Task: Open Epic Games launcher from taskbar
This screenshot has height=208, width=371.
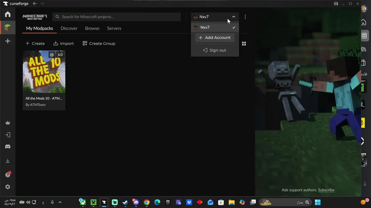Action: 168,202
